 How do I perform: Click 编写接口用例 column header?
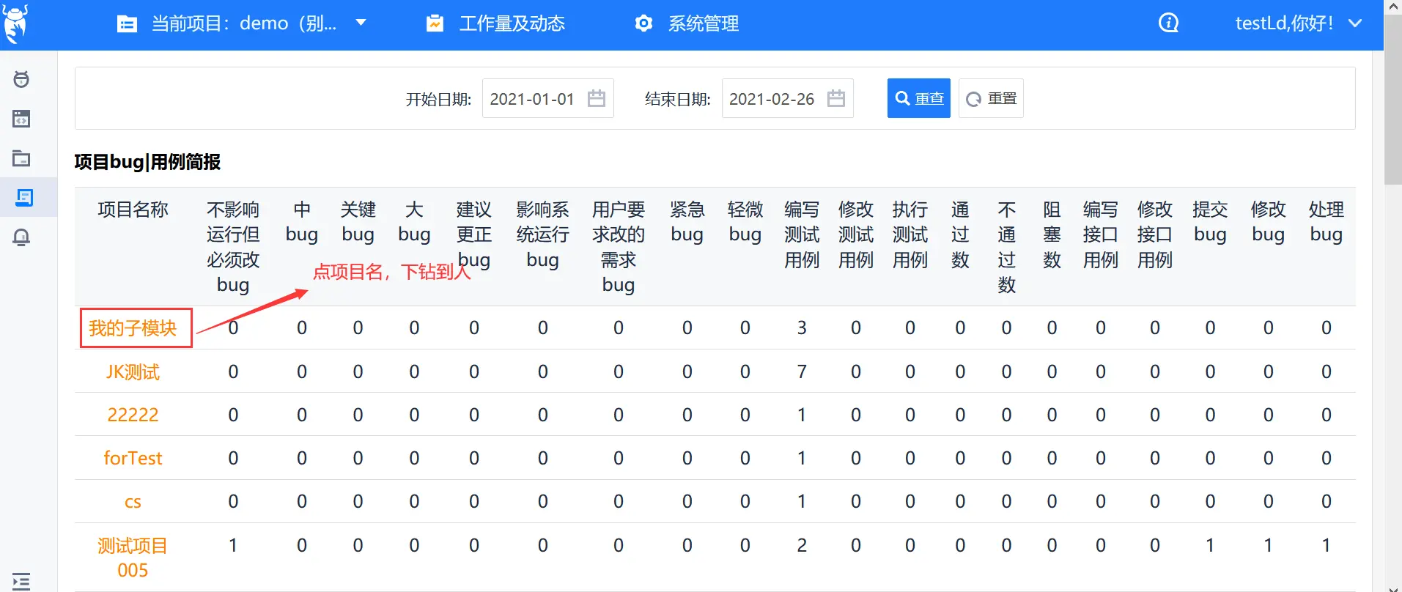pos(1101,234)
